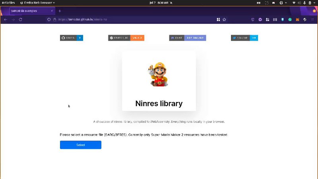
Task: Click the orange MetaMask fox extension icon
Action: (x=297, y=19)
